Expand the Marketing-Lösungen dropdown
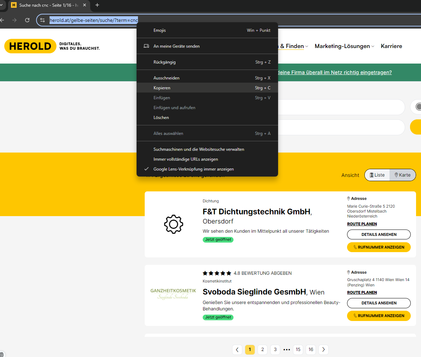421x357 pixels. click(344, 46)
